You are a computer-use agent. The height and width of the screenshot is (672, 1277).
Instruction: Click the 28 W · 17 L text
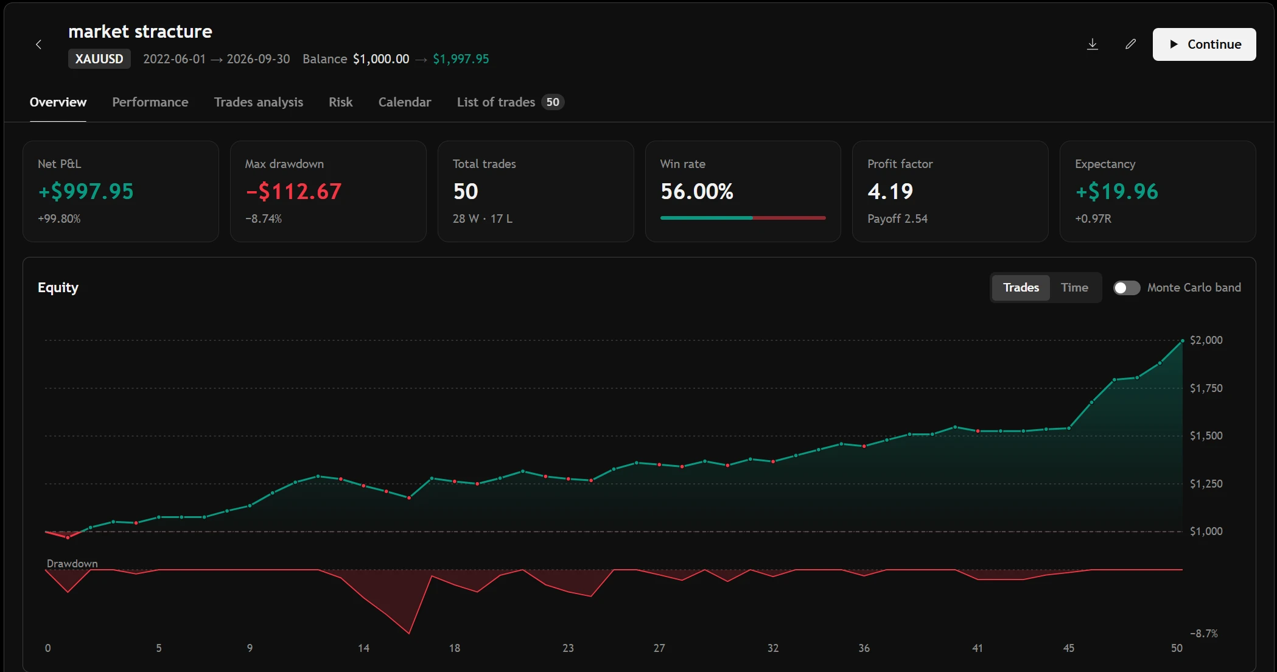pyautogui.click(x=483, y=219)
